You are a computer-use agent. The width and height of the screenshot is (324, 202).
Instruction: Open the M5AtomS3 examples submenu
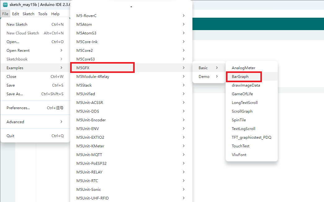(x=131, y=33)
